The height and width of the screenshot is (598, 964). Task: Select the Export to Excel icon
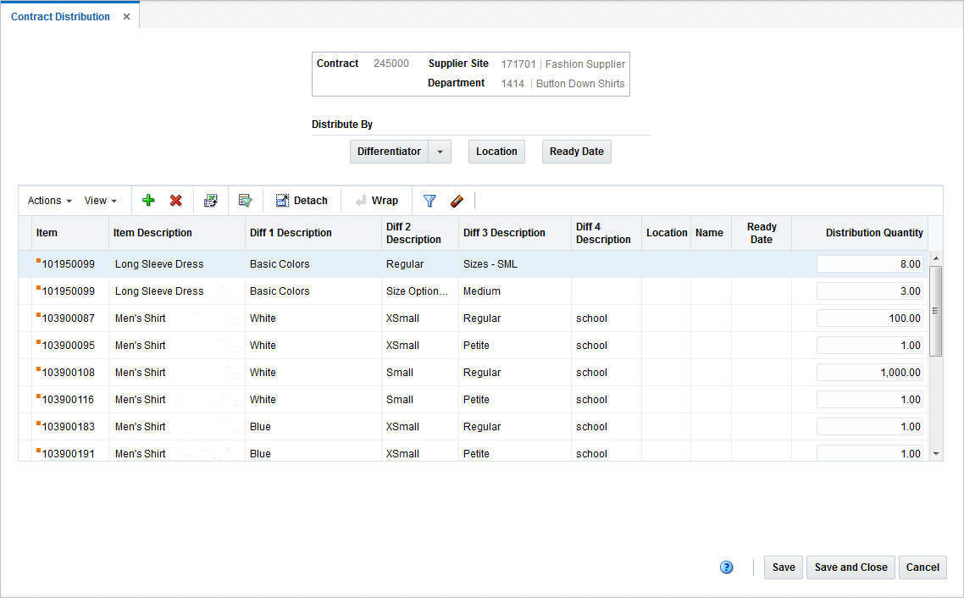click(x=210, y=200)
